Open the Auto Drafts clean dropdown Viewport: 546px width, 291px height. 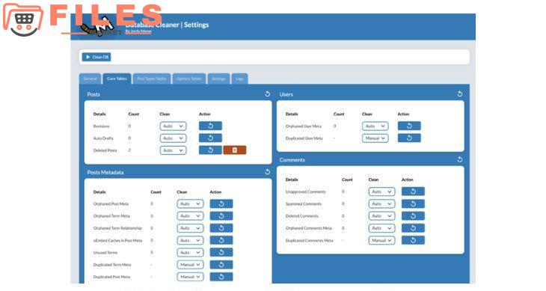(x=173, y=138)
